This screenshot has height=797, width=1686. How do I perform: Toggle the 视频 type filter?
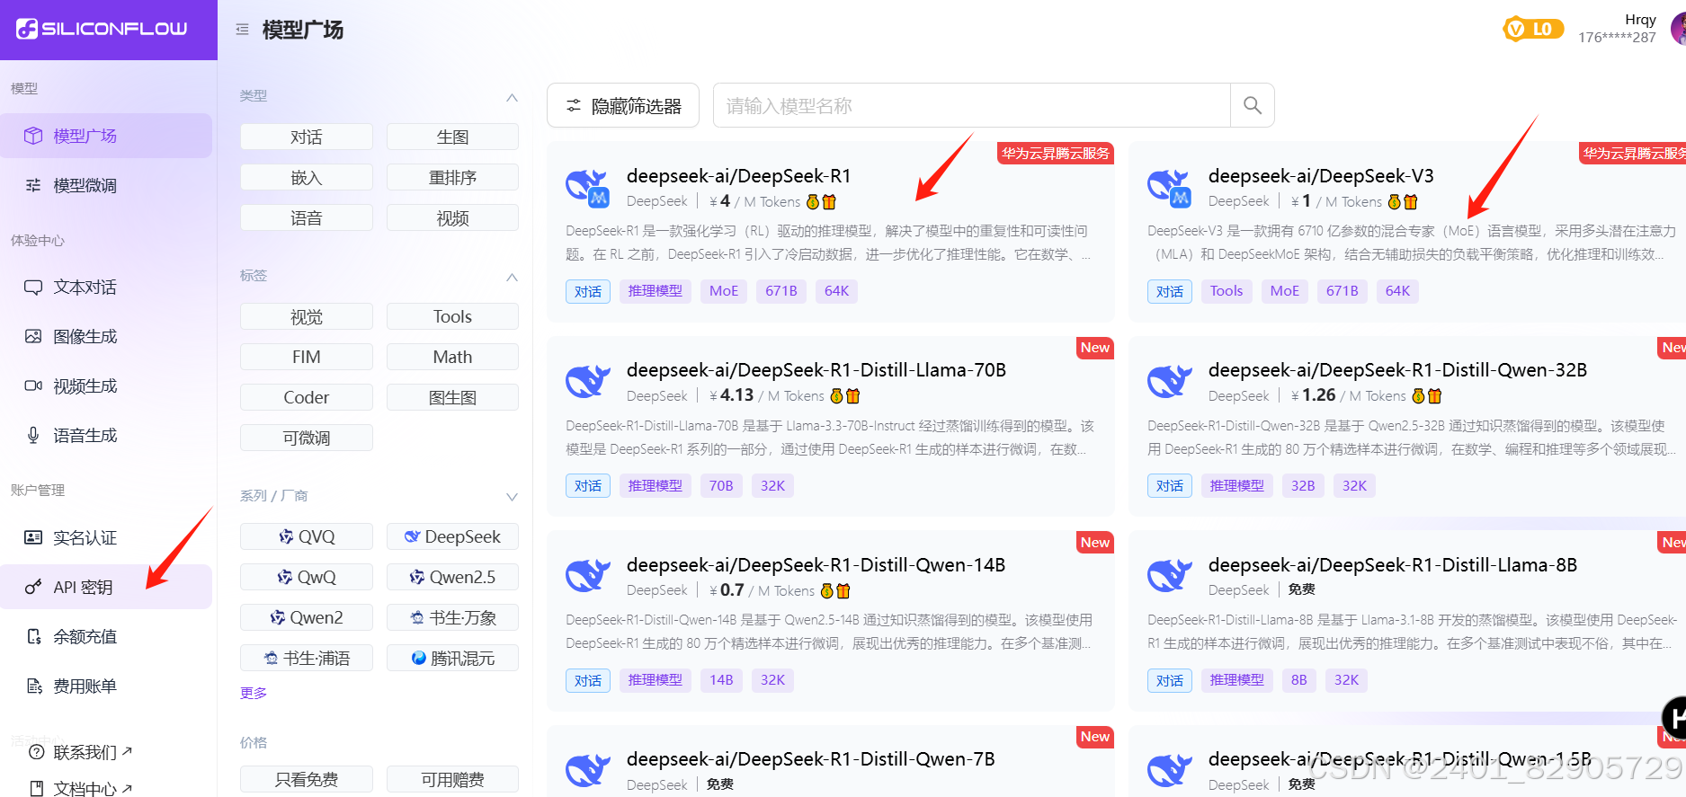pyautogui.click(x=452, y=217)
